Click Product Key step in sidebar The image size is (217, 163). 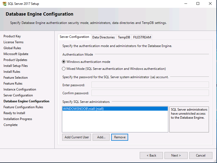(x=12, y=36)
